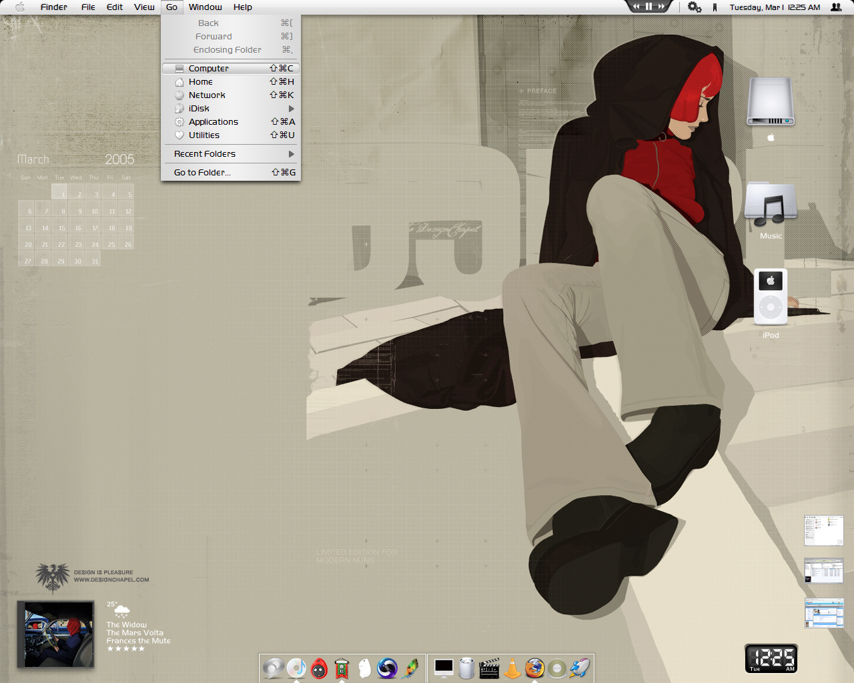Open the Finder menu
The width and height of the screenshot is (854, 683).
(x=53, y=7)
